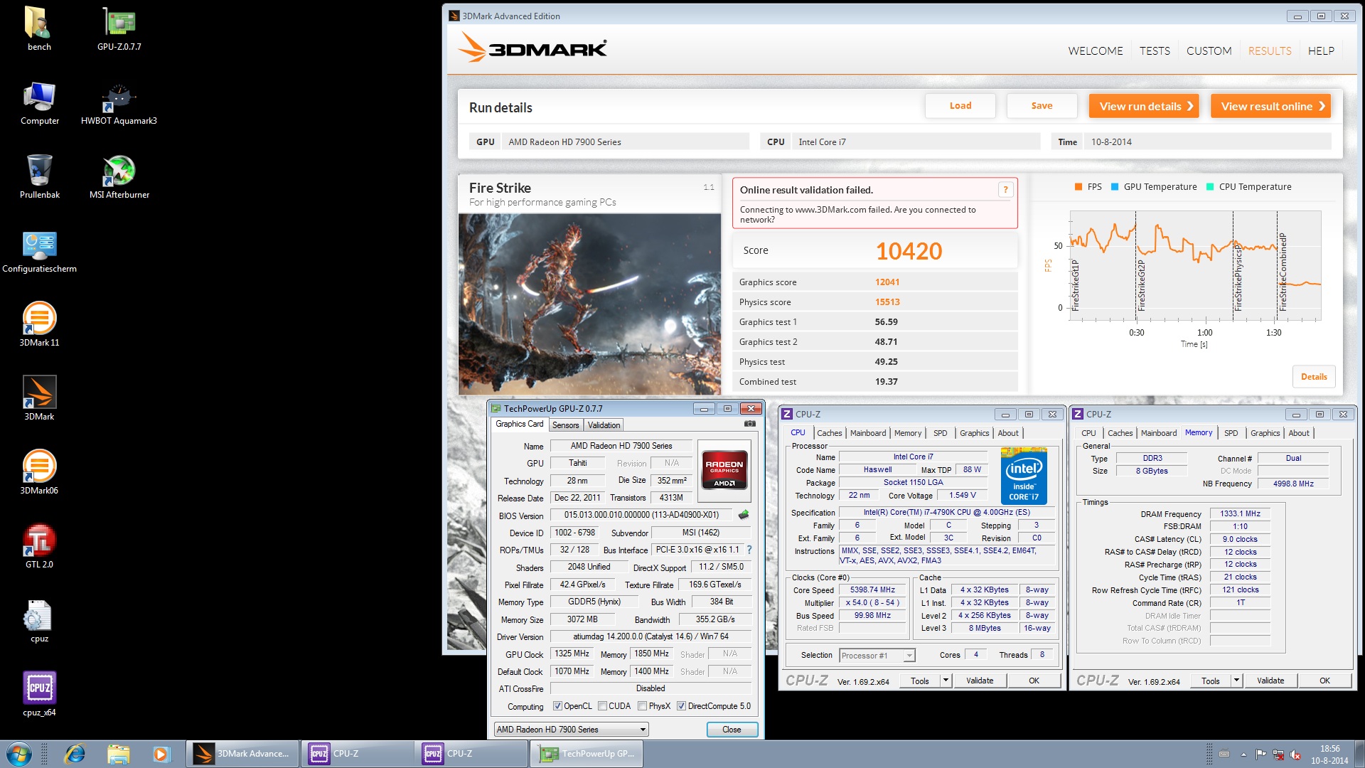Open Graphics tab in right CPU-Z
This screenshot has width=1365, height=768.
click(1265, 433)
